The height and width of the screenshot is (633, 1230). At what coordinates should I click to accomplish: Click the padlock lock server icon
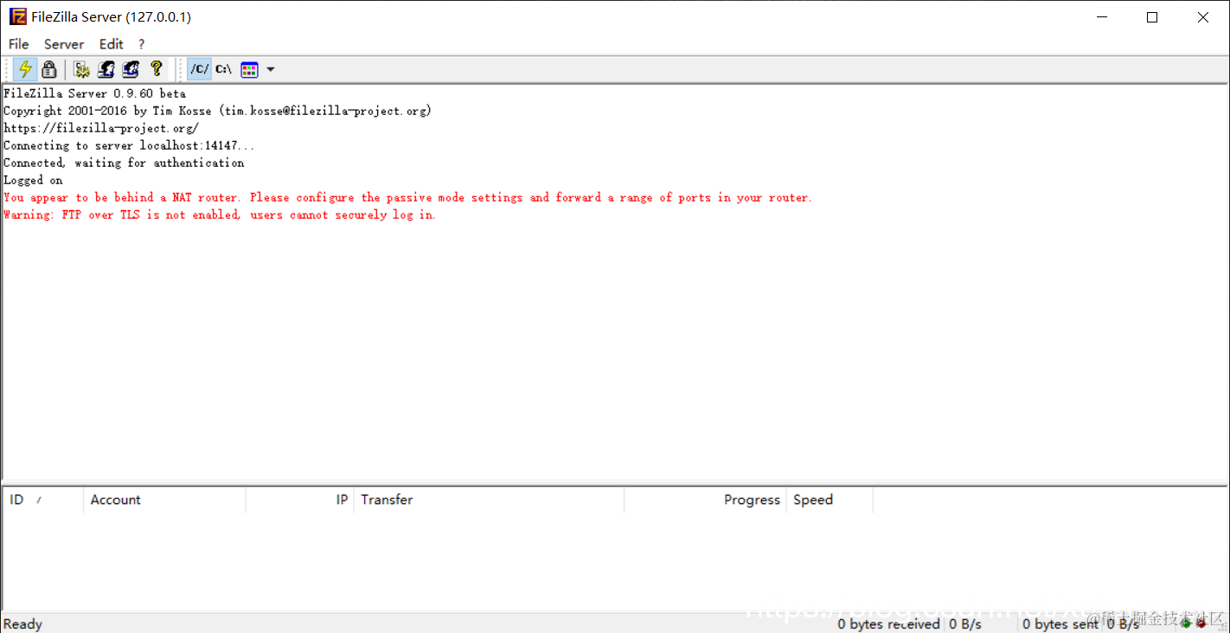(x=49, y=69)
